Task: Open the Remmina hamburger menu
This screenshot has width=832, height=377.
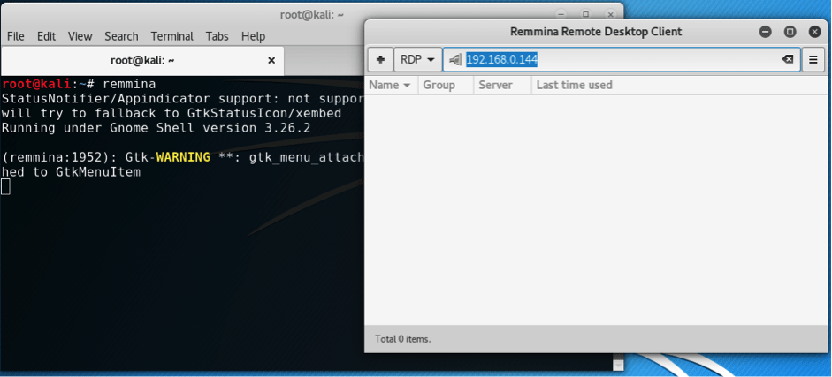Action: (814, 59)
